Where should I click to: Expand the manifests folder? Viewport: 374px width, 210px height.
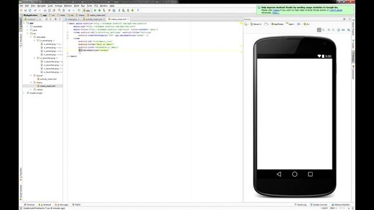coord(27,27)
